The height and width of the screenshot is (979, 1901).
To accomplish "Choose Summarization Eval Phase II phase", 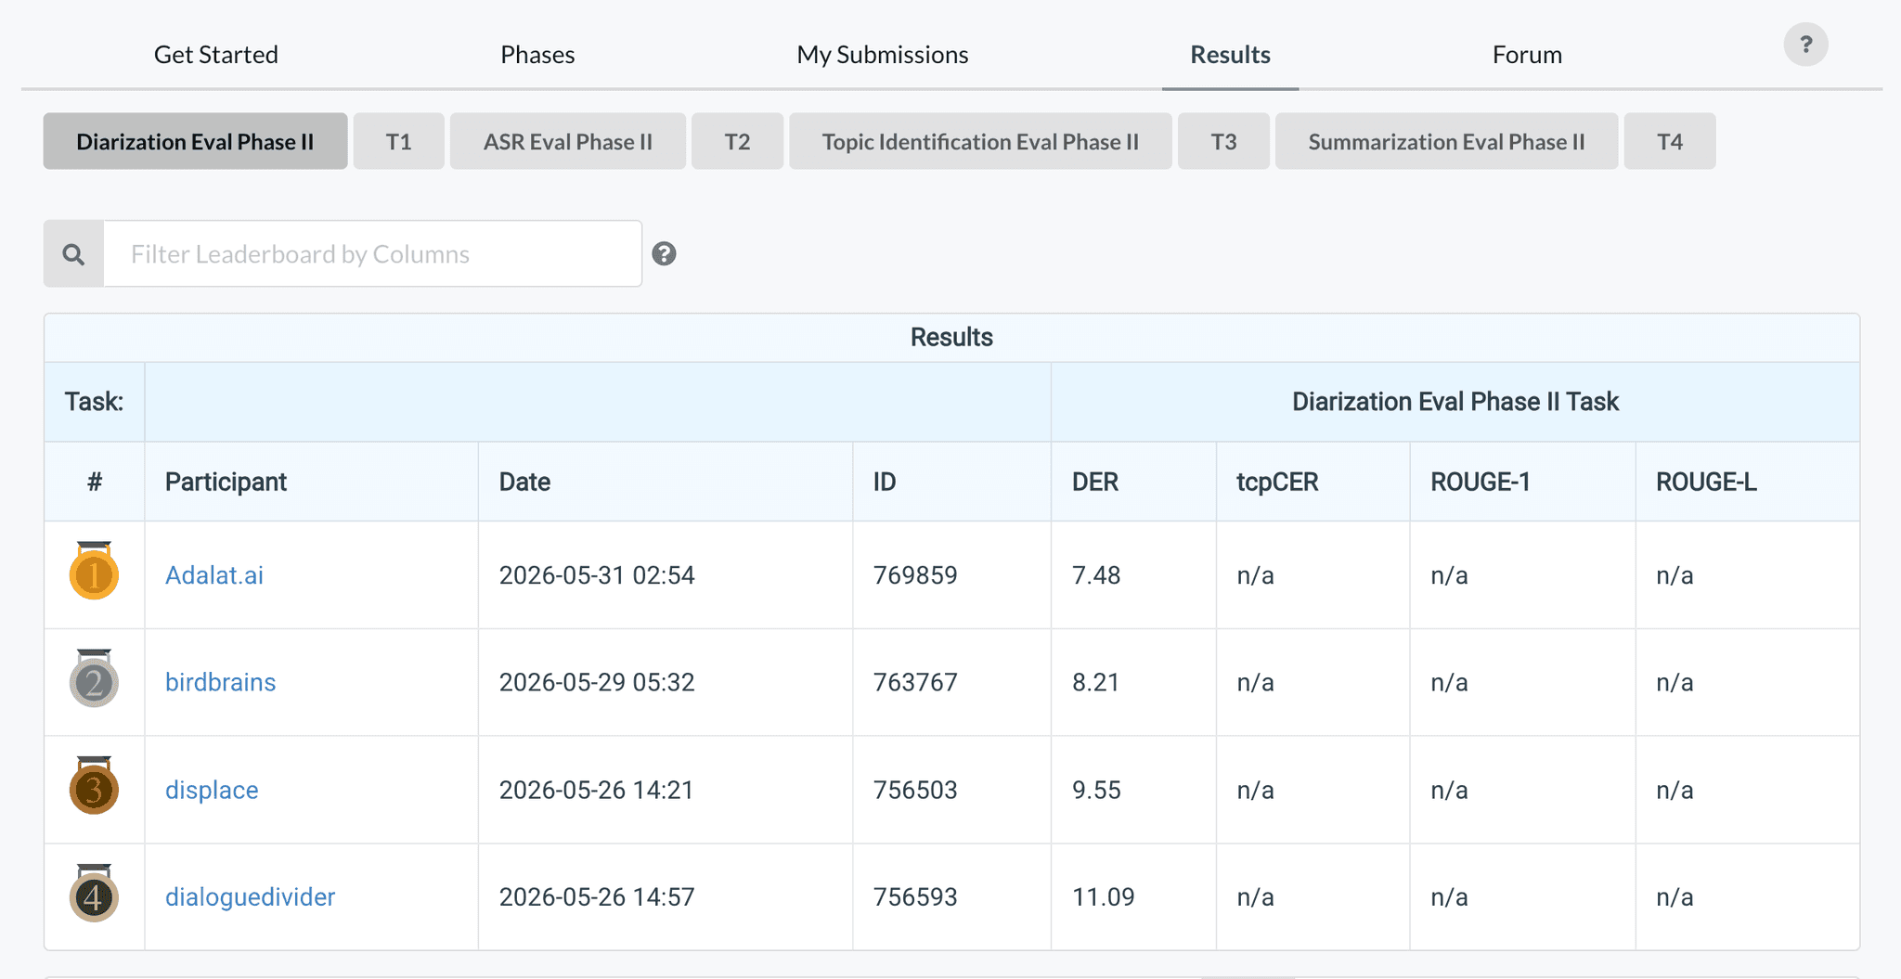I will [x=1446, y=141].
